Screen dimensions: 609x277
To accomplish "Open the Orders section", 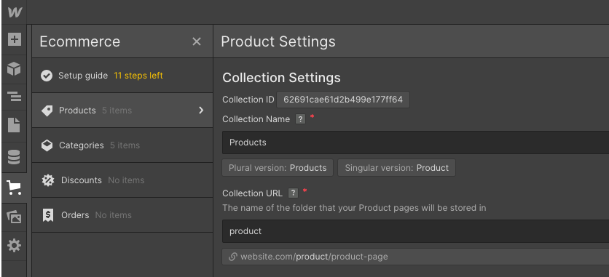I will pos(122,215).
